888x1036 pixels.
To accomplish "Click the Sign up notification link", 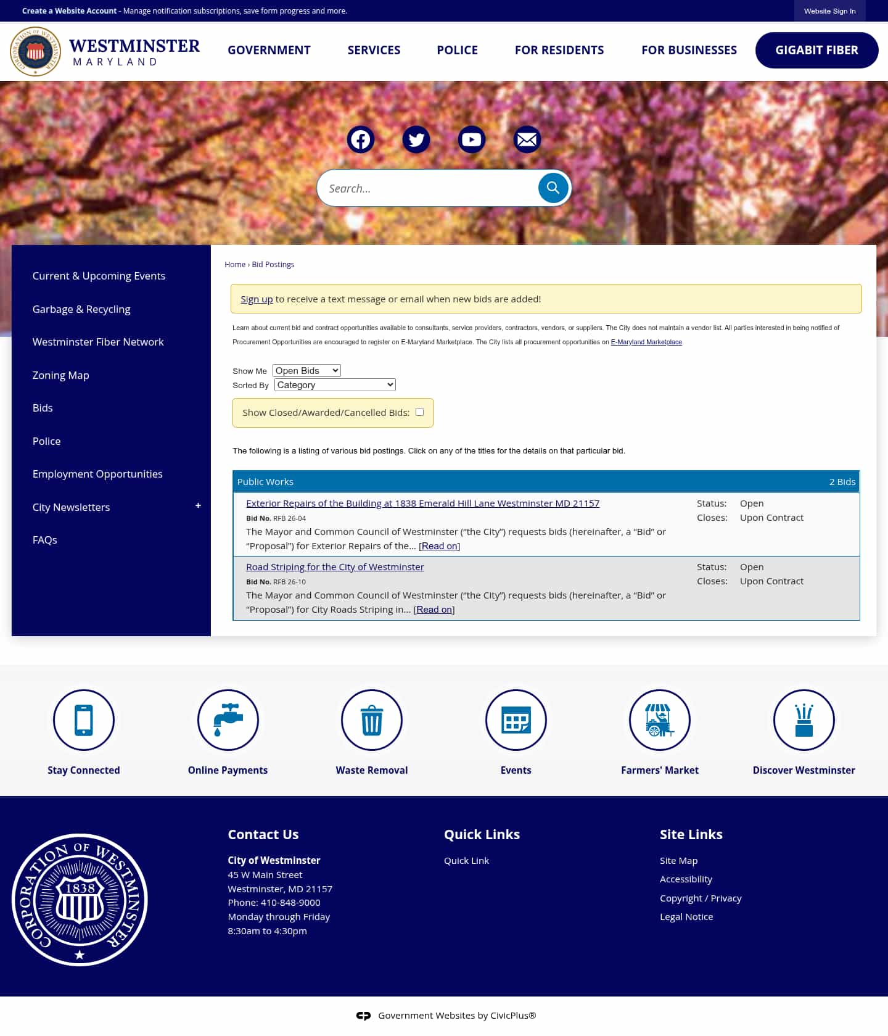I will point(257,299).
